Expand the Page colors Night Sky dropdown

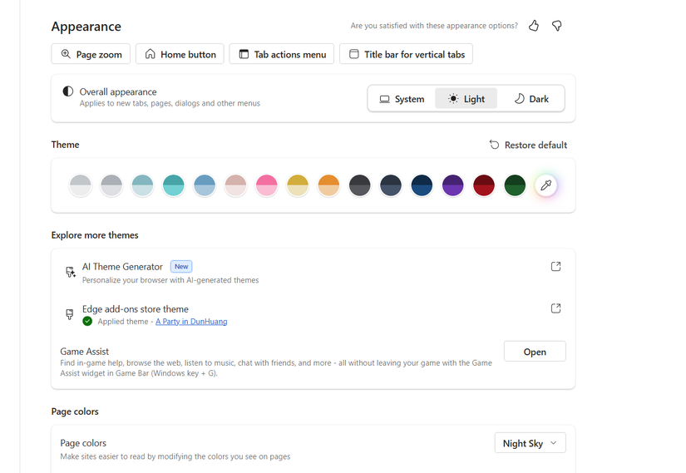point(530,443)
